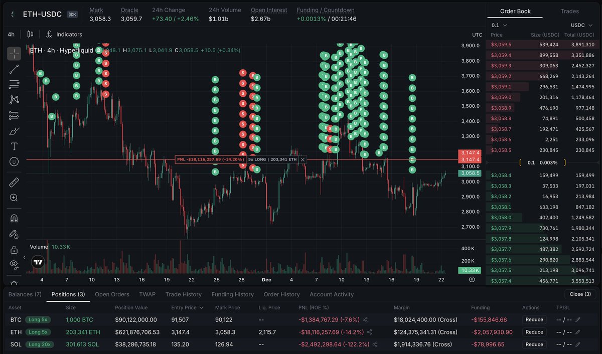Viewport: 602px width, 354px height.
Task: Expand the USDC size unit dropdown
Action: (582, 25)
